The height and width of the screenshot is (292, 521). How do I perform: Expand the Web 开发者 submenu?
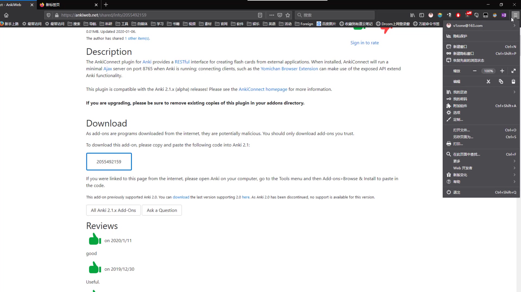click(x=481, y=168)
